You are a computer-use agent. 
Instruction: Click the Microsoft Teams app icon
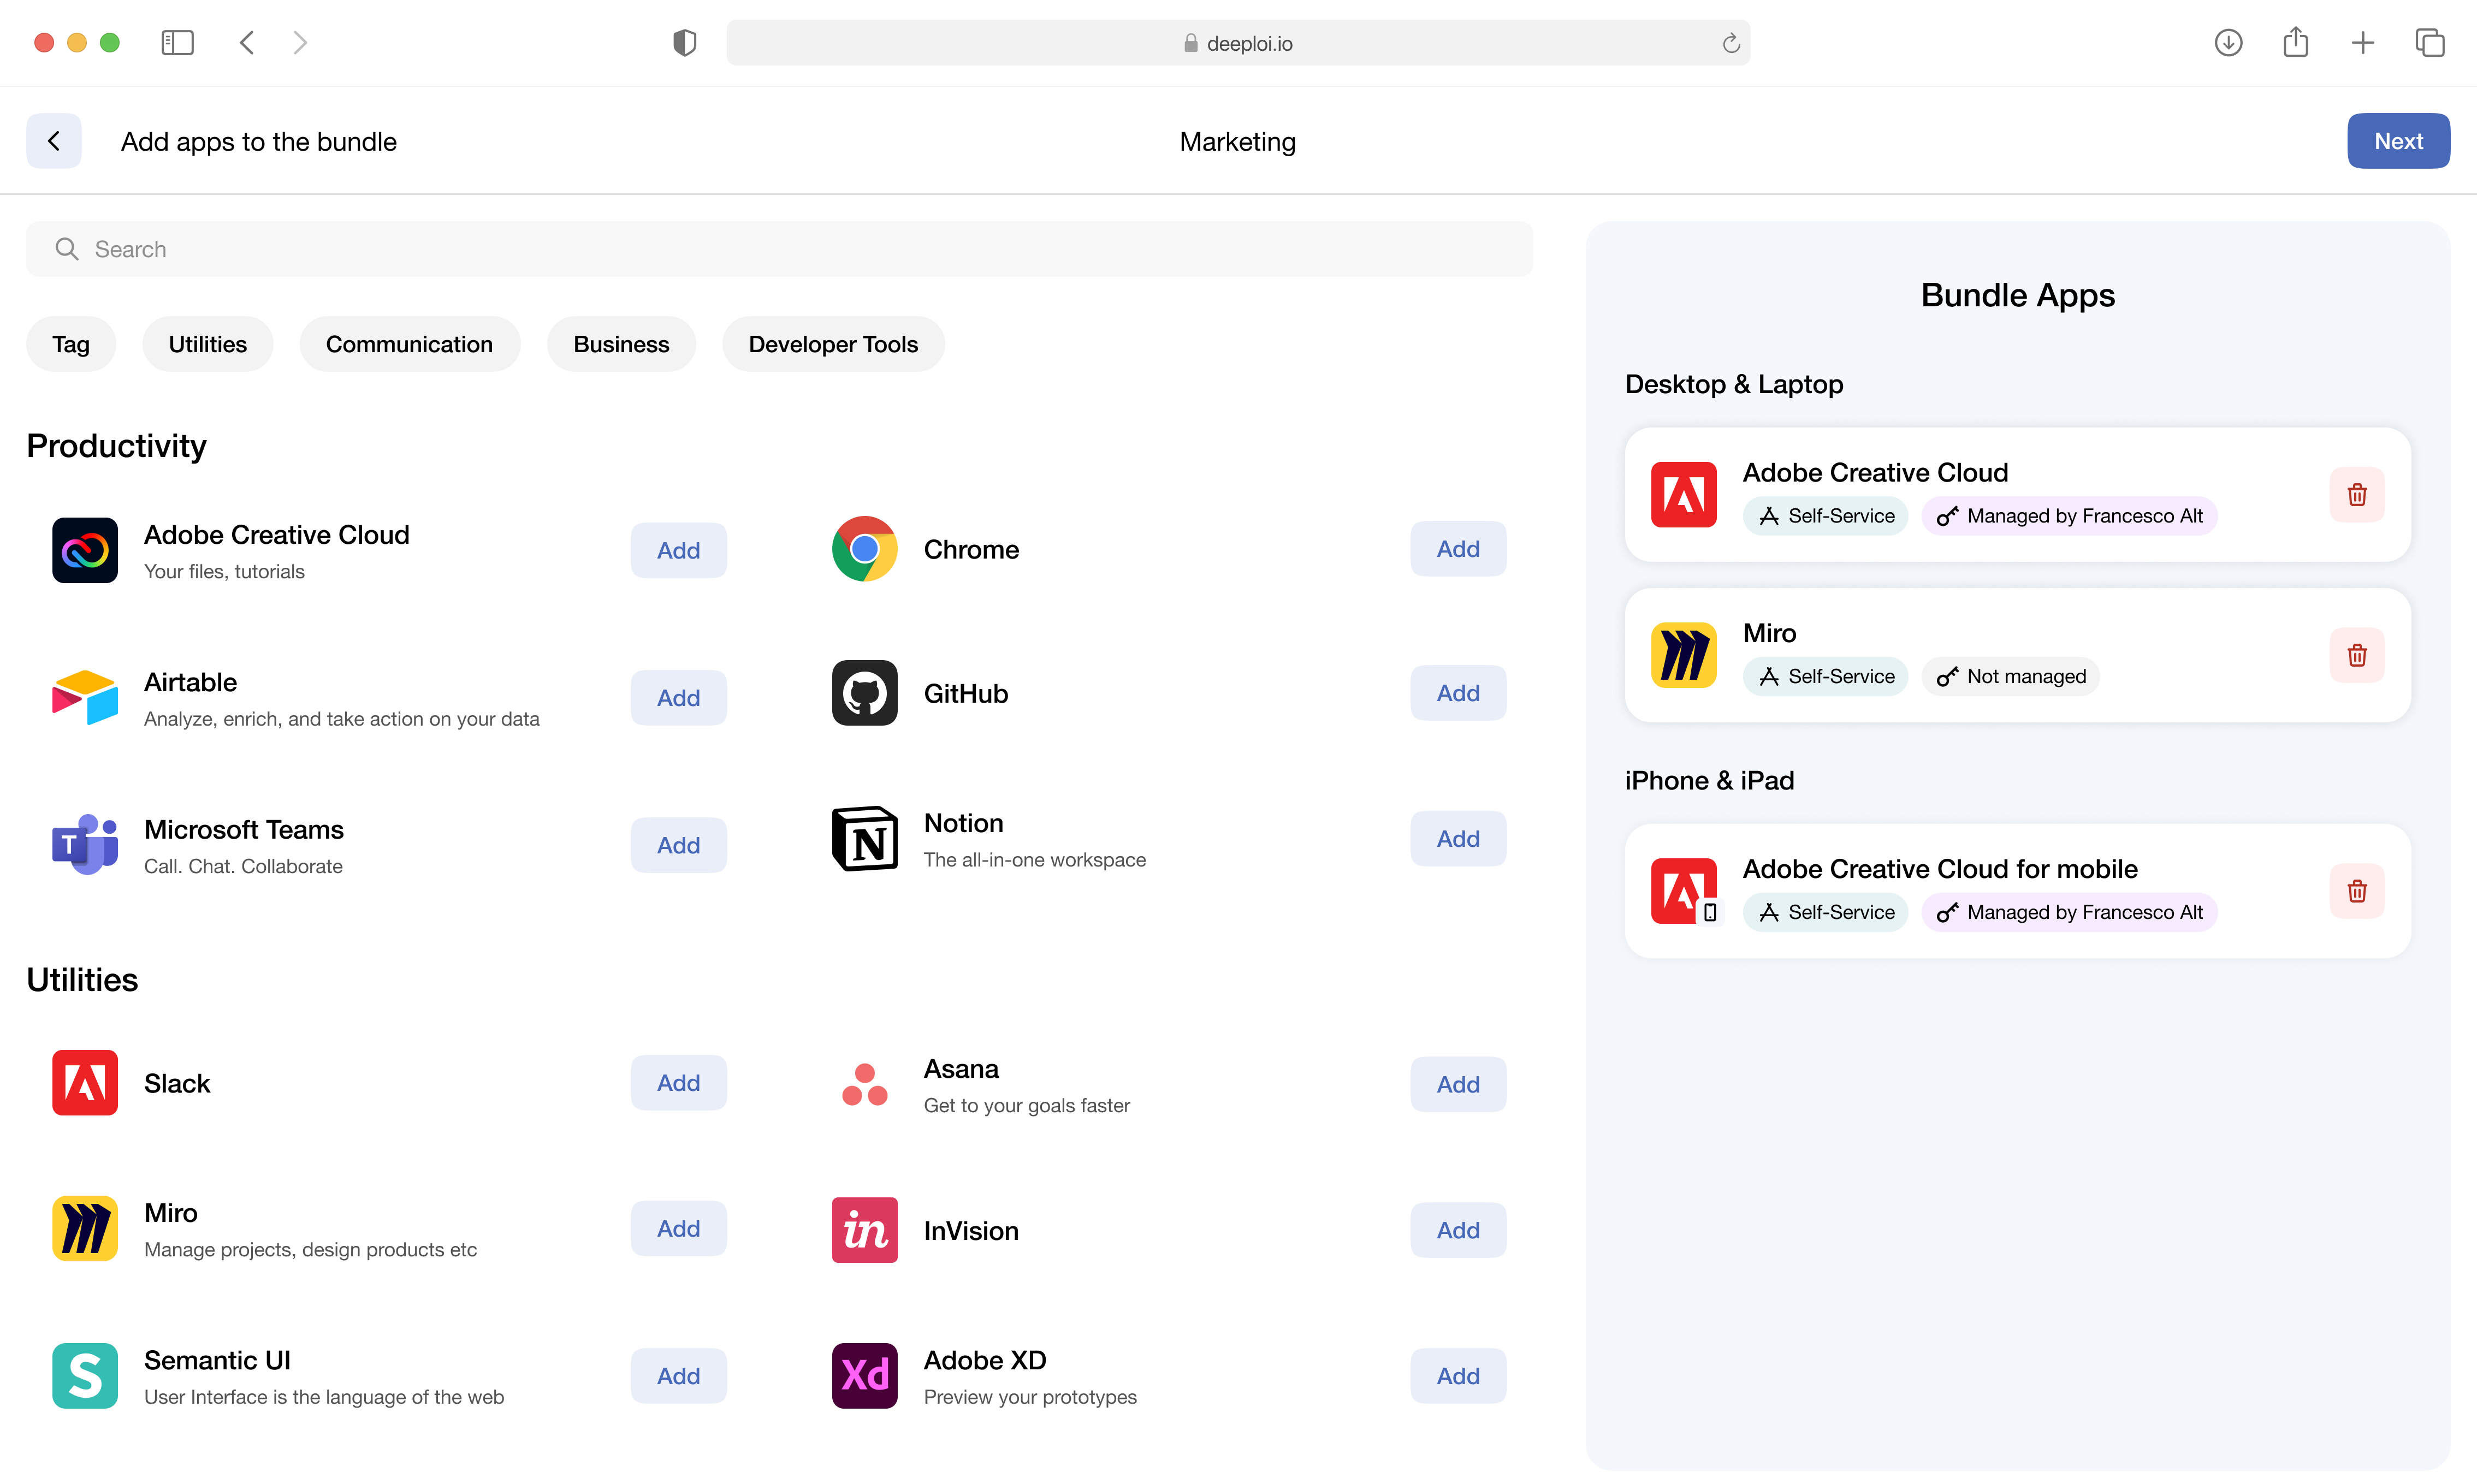[x=85, y=845]
